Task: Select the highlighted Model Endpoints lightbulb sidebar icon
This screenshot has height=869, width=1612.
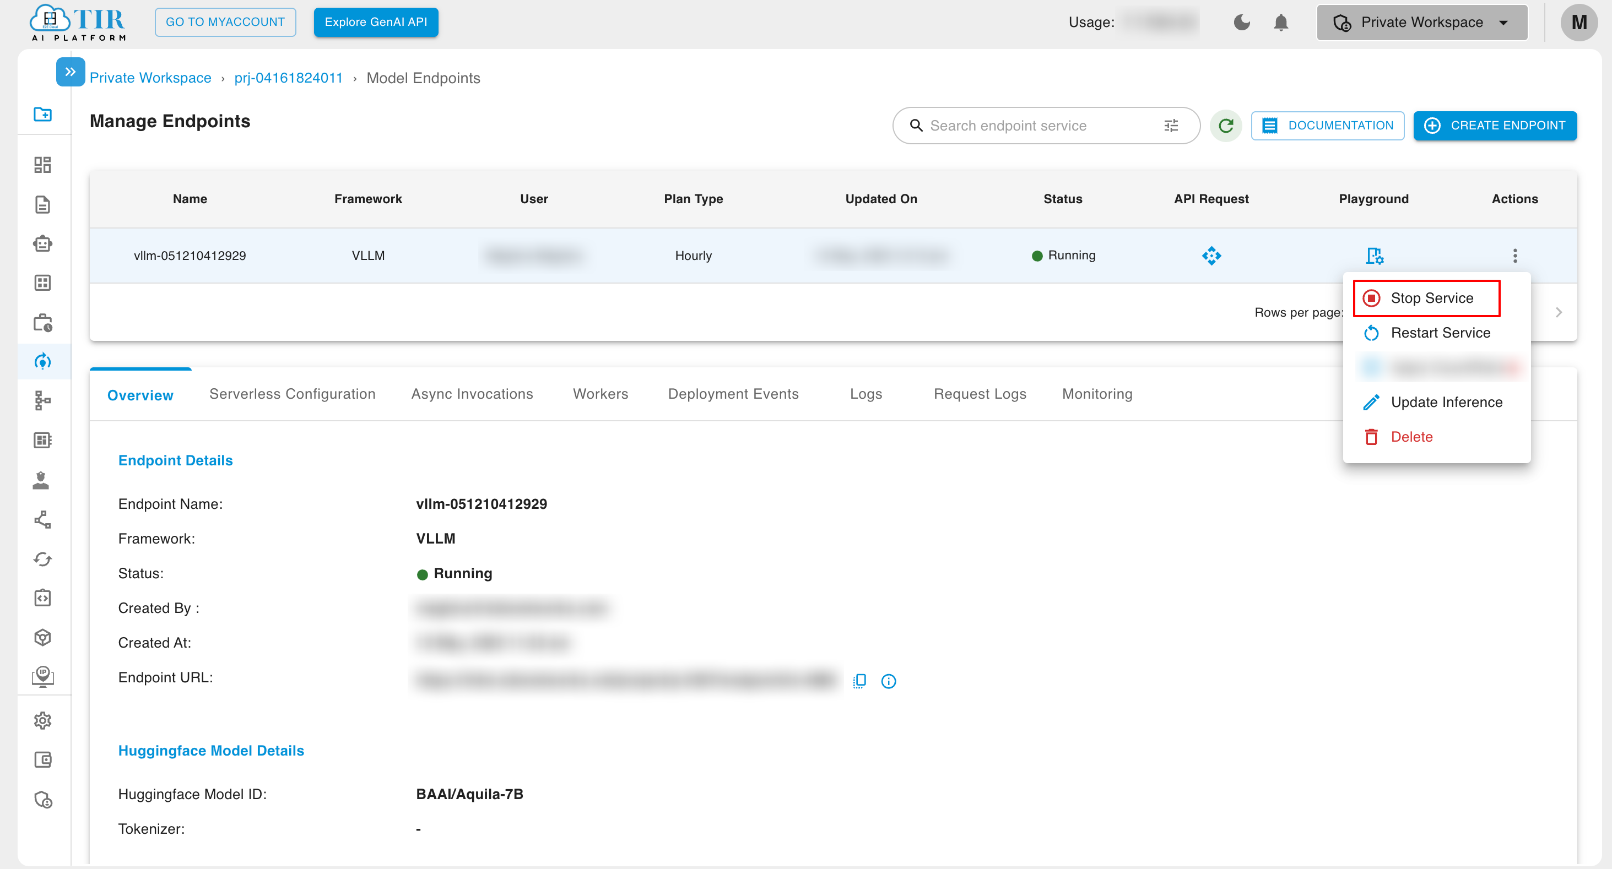Action: point(42,361)
